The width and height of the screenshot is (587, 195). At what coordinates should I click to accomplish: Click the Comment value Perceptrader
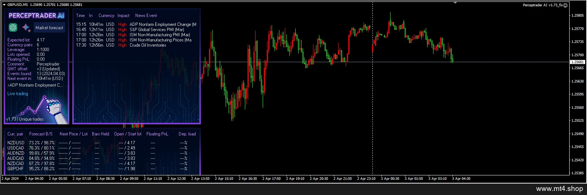48,64
